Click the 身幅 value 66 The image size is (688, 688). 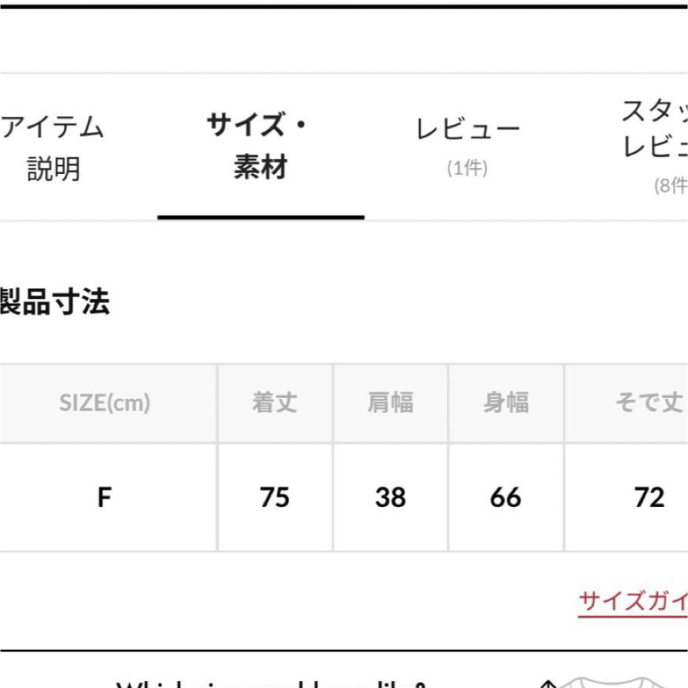(x=506, y=498)
